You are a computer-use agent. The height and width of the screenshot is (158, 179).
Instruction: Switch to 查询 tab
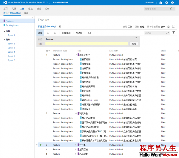click(x=26, y=13)
